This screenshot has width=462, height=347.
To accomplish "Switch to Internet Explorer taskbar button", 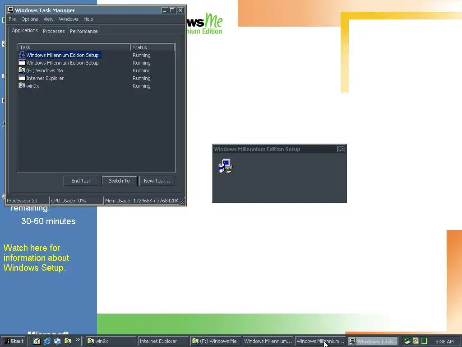I will 163,341.
